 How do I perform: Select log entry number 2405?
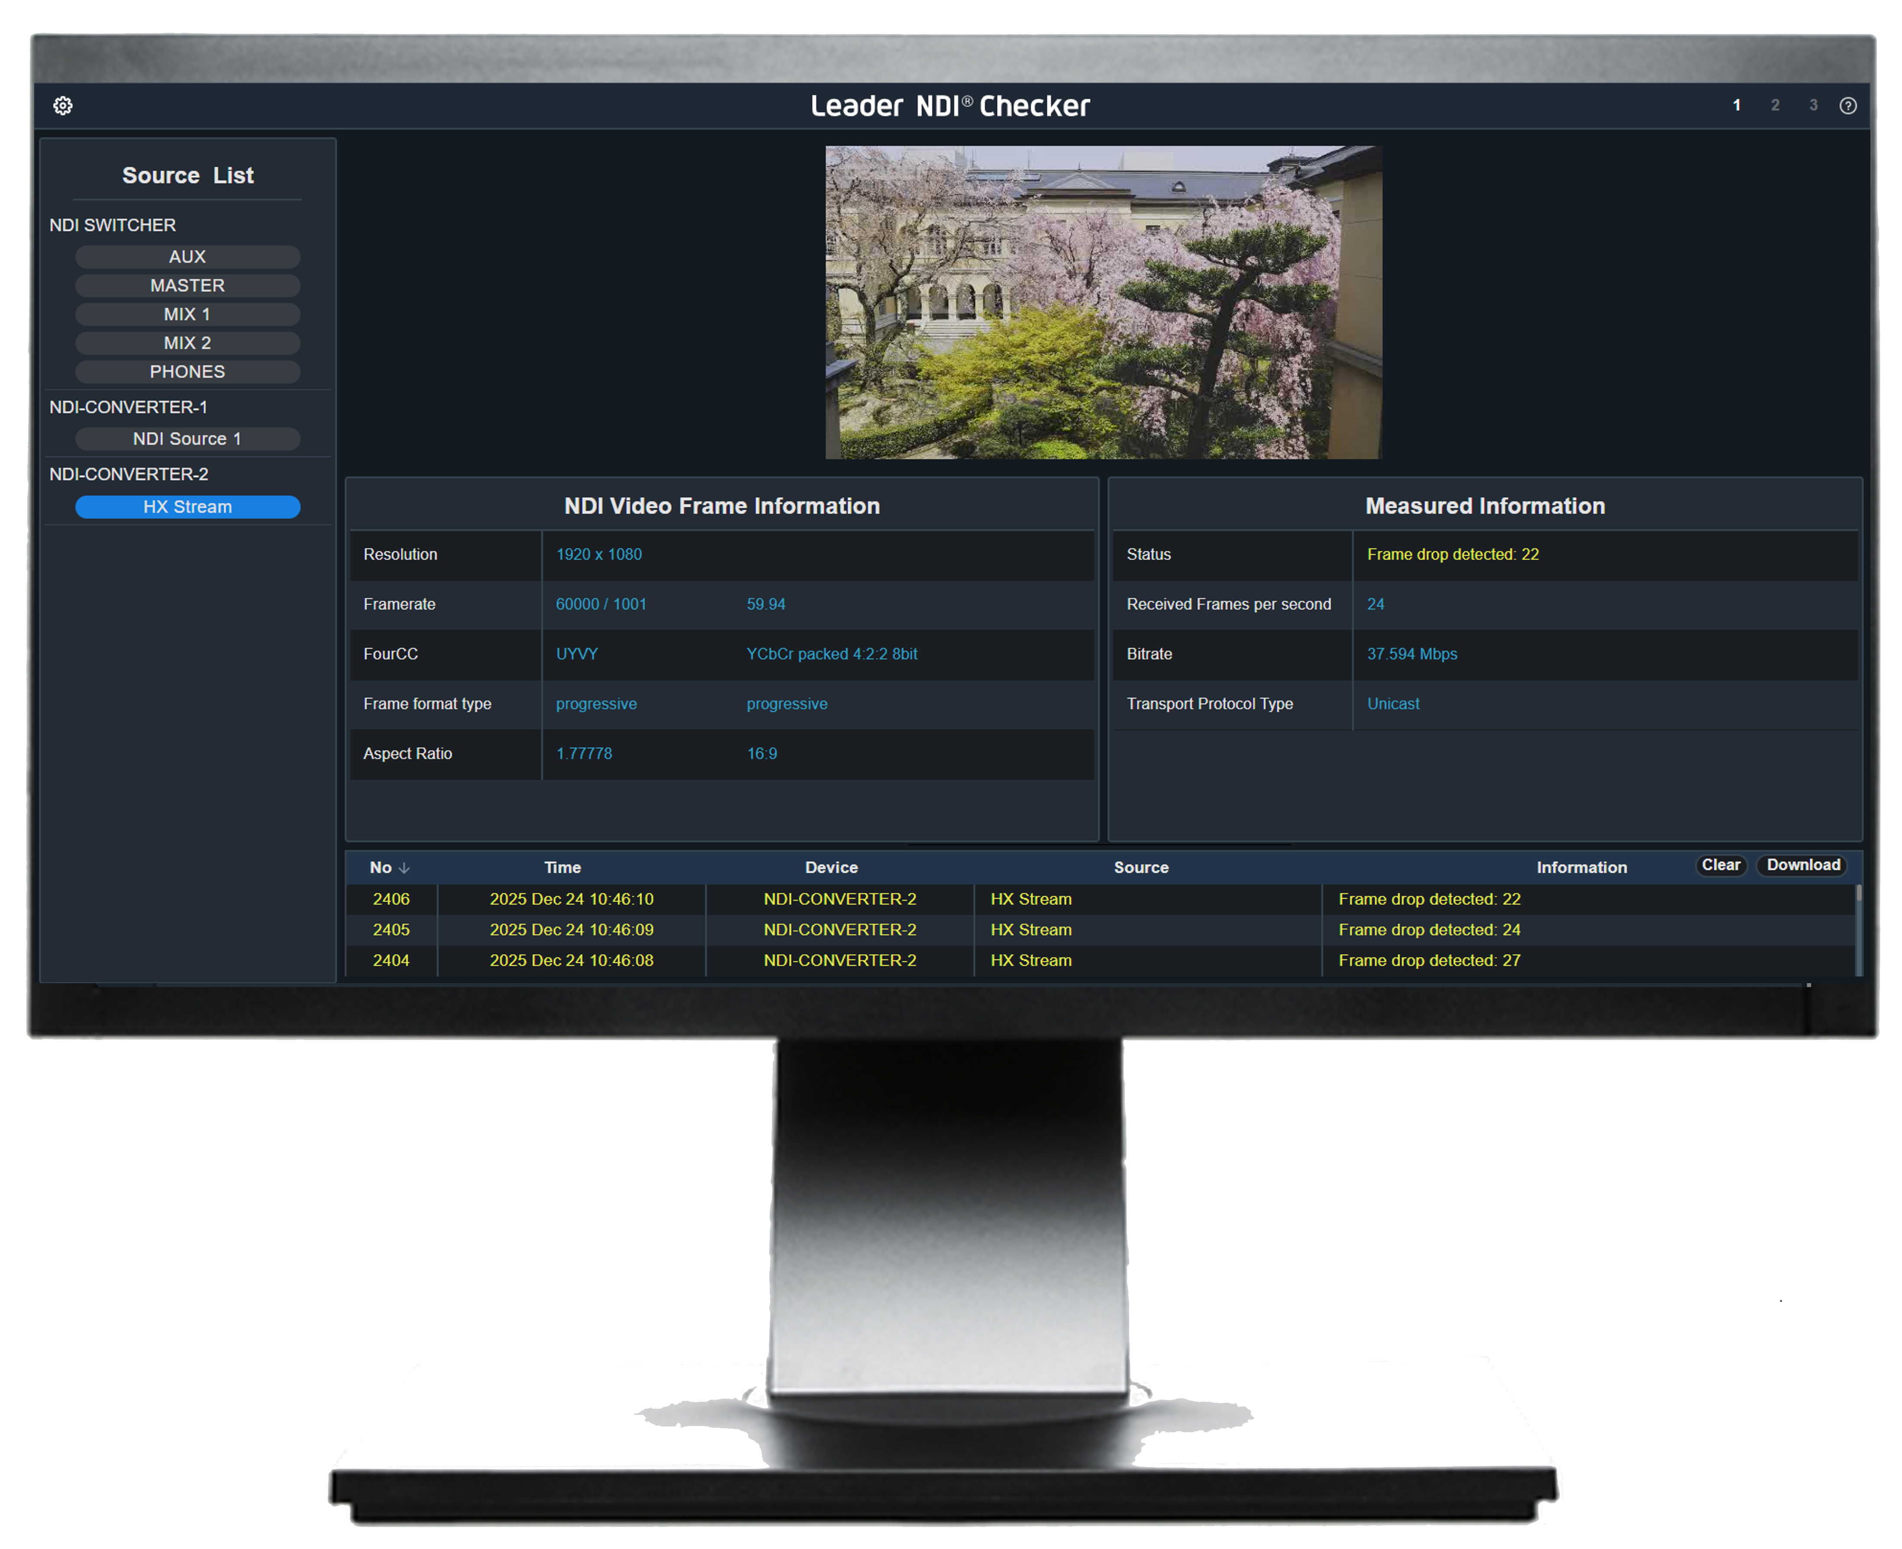(391, 930)
